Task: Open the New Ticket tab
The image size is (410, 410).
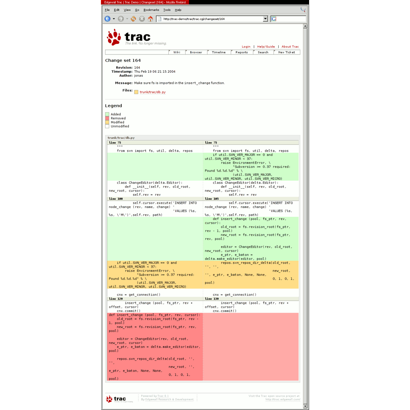Action: (287, 52)
